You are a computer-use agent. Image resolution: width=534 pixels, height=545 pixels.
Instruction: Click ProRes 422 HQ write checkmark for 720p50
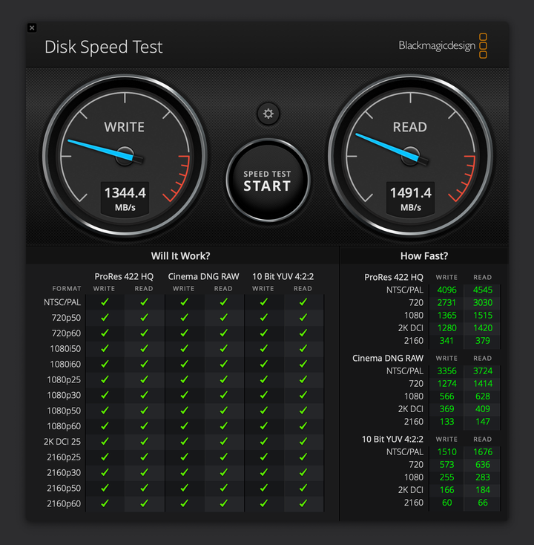(x=105, y=317)
